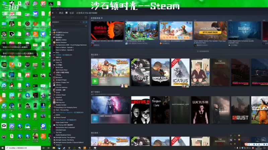Select Witching Hour in the game list
This screenshot has width=268, height=150.
(x=60, y=102)
